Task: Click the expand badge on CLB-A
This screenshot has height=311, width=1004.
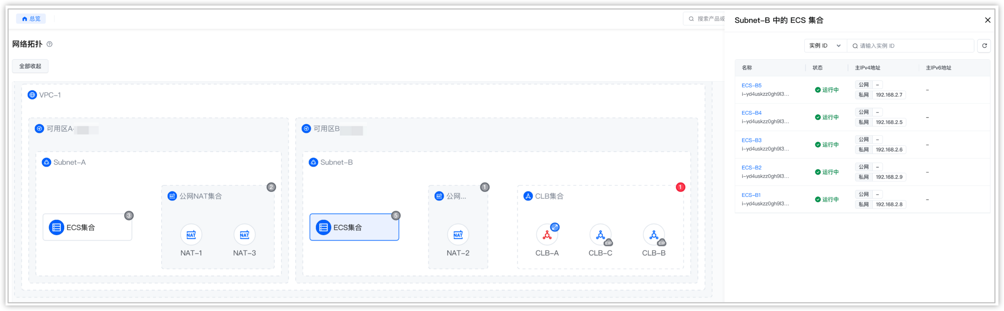Action: pyautogui.click(x=555, y=227)
